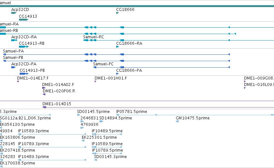Select the Samuel-RA transcript line
The image size is (274, 168).
pos(137,27)
